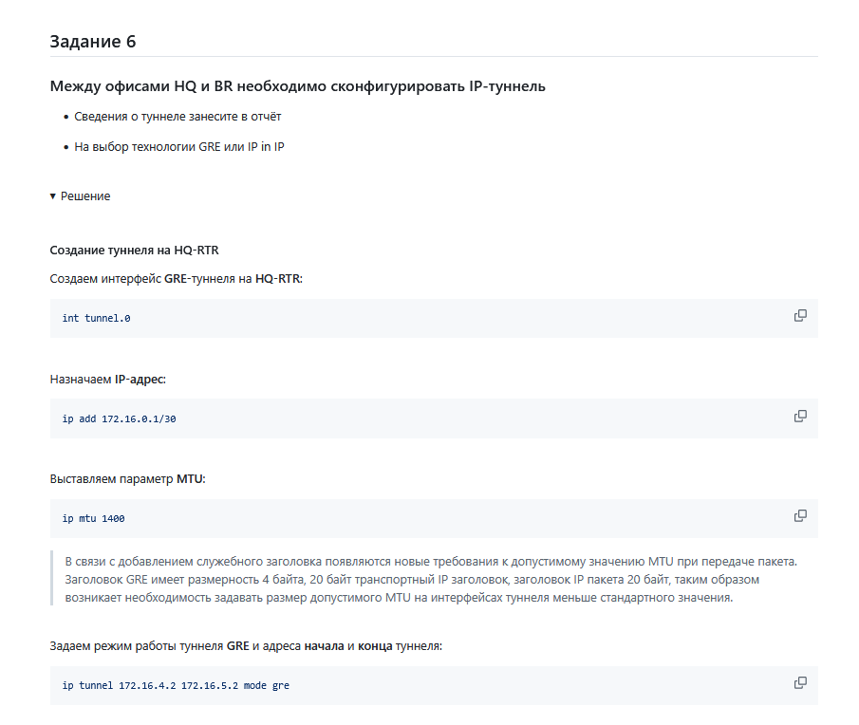Click the 'Между офисами HQ и BR' subheading
The width and height of the screenshot is (859, 725).
tap(297, 86)
